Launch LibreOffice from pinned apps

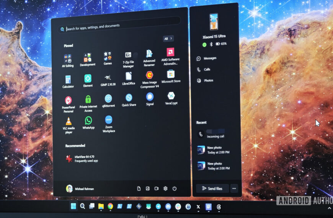point(129,79)
